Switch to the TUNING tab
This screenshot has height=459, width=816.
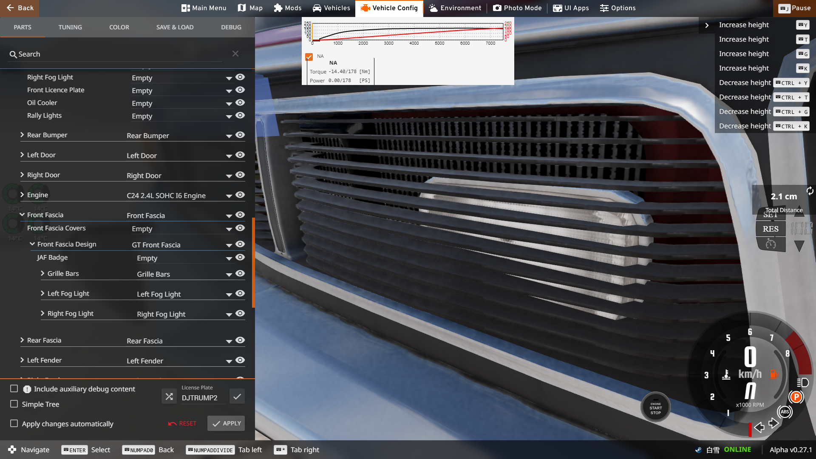point(70,27)
